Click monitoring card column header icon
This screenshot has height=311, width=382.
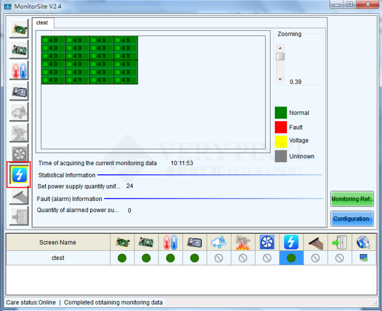[x=194, y=242]
